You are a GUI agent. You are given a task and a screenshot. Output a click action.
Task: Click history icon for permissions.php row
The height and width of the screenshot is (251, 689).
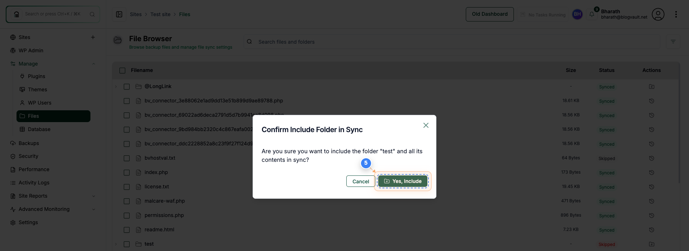tap(652, 216)
